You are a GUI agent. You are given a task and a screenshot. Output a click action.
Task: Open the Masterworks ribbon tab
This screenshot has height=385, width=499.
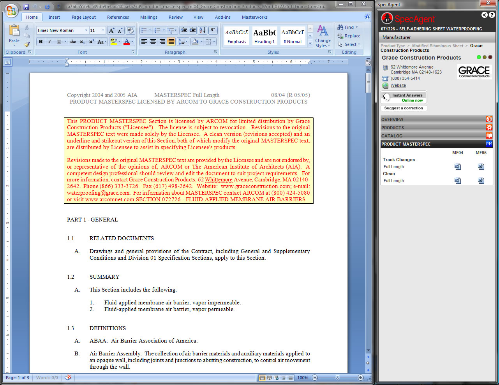point(255,17)
